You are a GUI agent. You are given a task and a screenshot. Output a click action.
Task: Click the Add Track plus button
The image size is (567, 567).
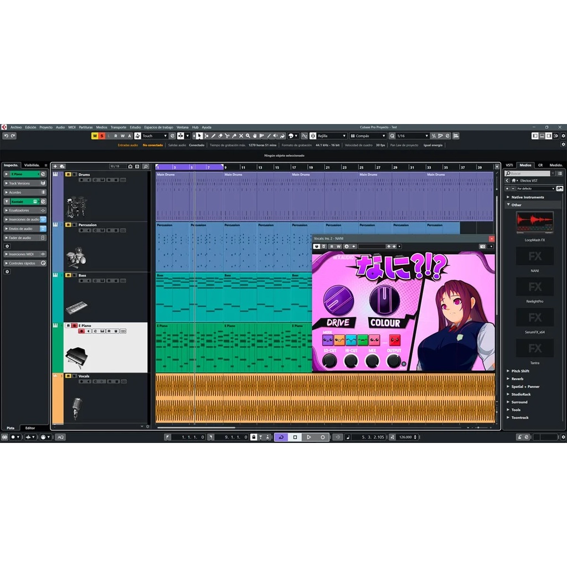pyautogui.click(x=55, y=166)
